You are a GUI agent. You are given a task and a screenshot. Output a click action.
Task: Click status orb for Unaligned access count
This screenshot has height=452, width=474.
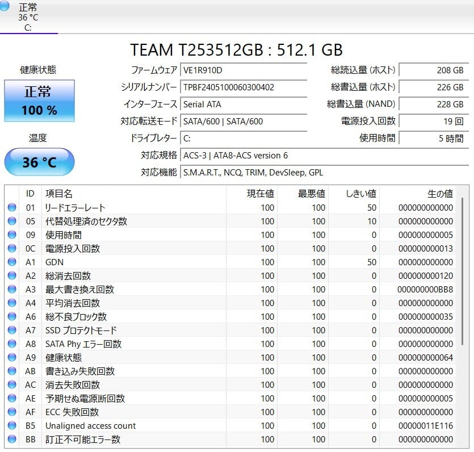coord(11,426)
